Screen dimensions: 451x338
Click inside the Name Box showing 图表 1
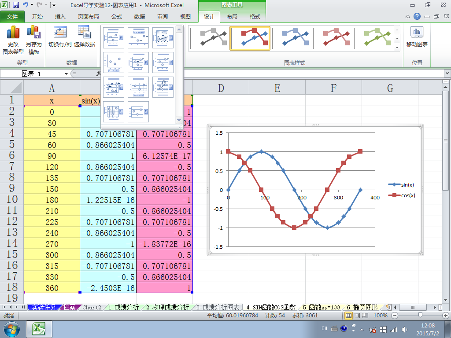pos(32,74)
